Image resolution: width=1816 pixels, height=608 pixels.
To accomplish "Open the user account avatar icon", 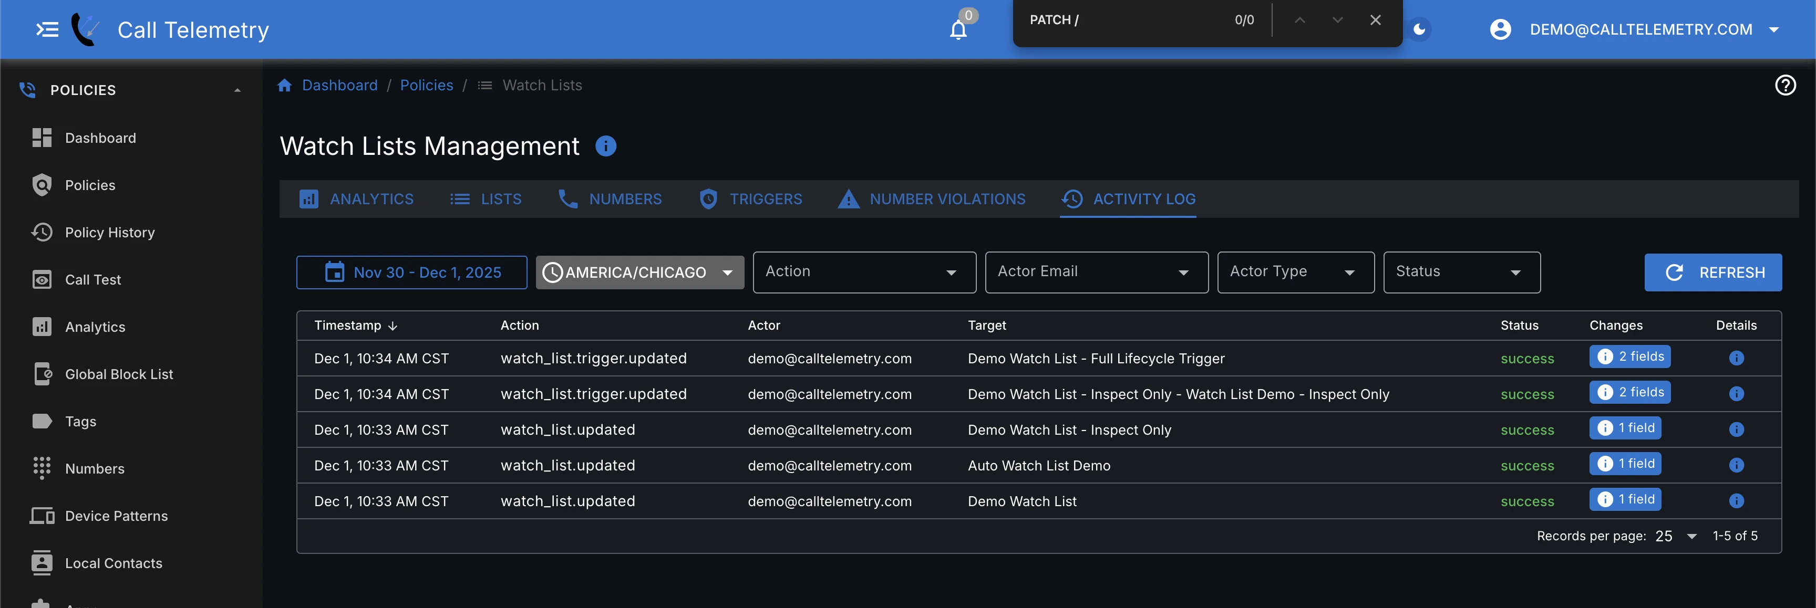I will click(x=1500, y=29).
